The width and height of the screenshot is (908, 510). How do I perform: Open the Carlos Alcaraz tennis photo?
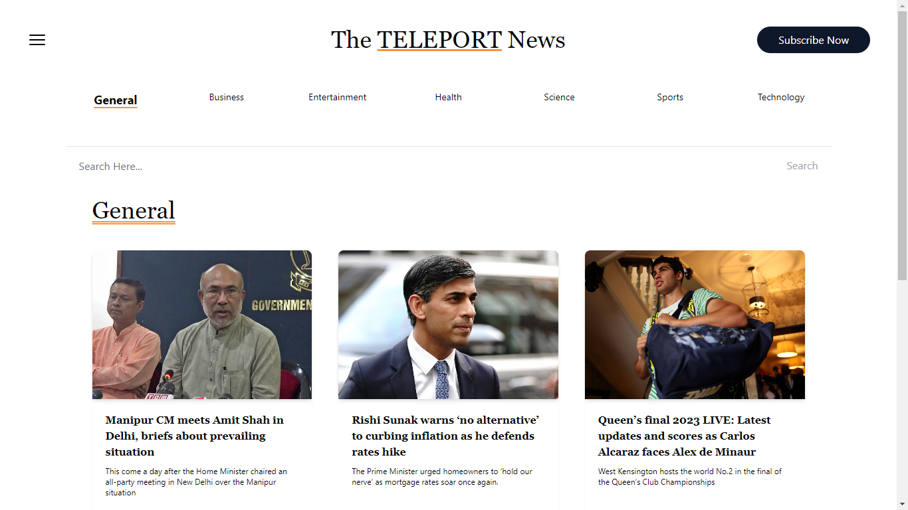[x=695, y=325]
